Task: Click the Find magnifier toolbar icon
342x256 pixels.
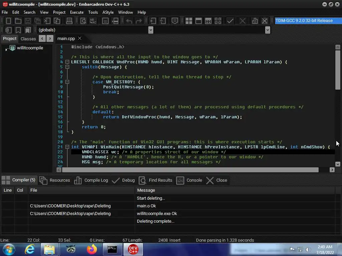Action: coord(83,21)
